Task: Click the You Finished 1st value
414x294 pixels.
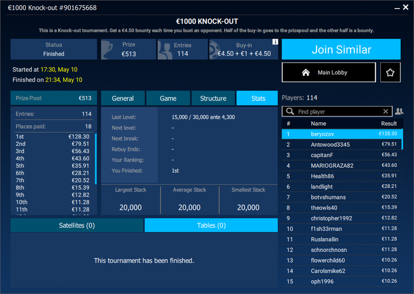Action: coord(175,170)
